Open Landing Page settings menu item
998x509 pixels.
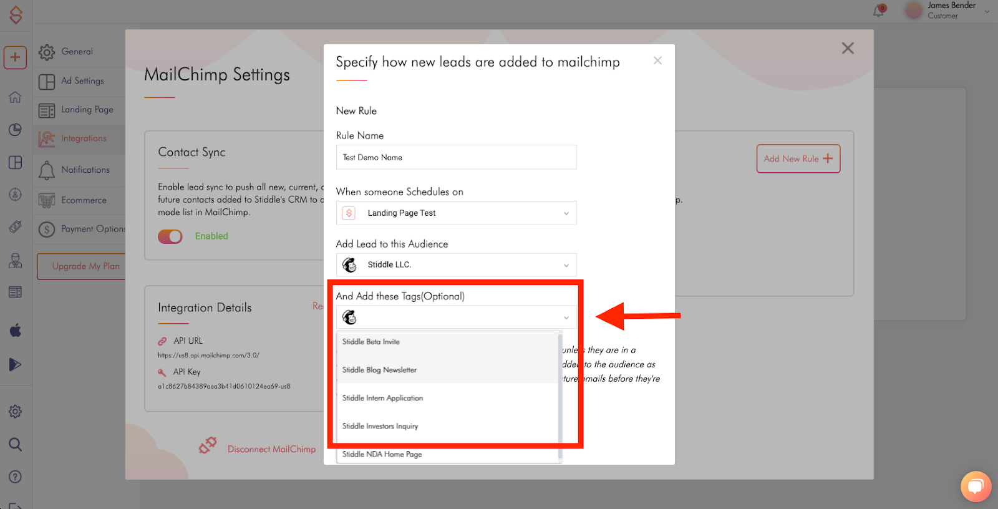point(79,110)
